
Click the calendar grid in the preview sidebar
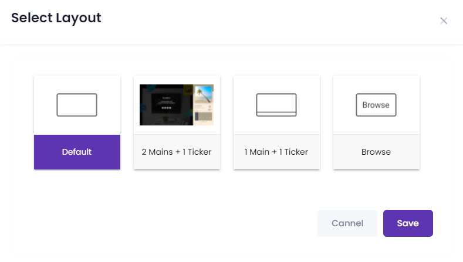click(x=204, y=116)
